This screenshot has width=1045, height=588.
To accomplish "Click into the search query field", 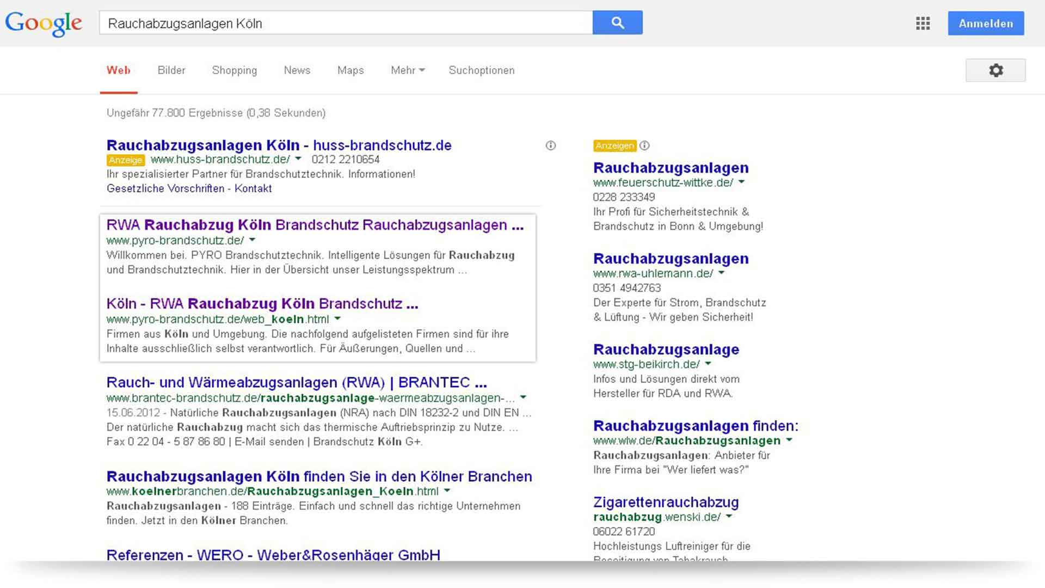I will click(x=346, y=23).
